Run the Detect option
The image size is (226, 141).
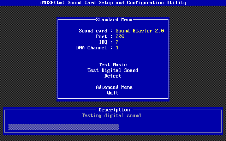pos(113,76)
